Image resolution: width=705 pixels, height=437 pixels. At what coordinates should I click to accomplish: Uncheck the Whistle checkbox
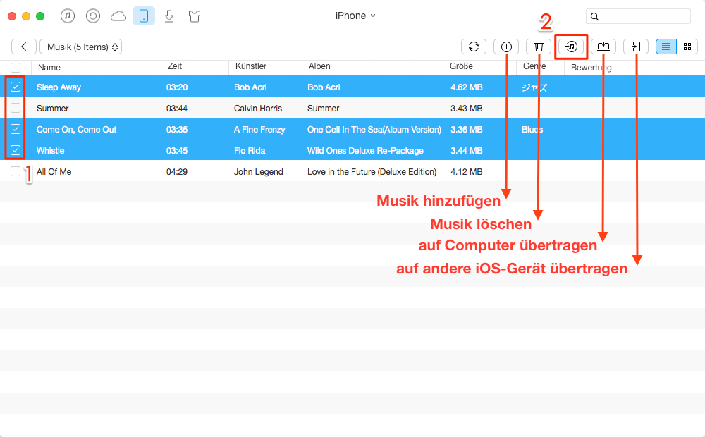coord(16,150)
